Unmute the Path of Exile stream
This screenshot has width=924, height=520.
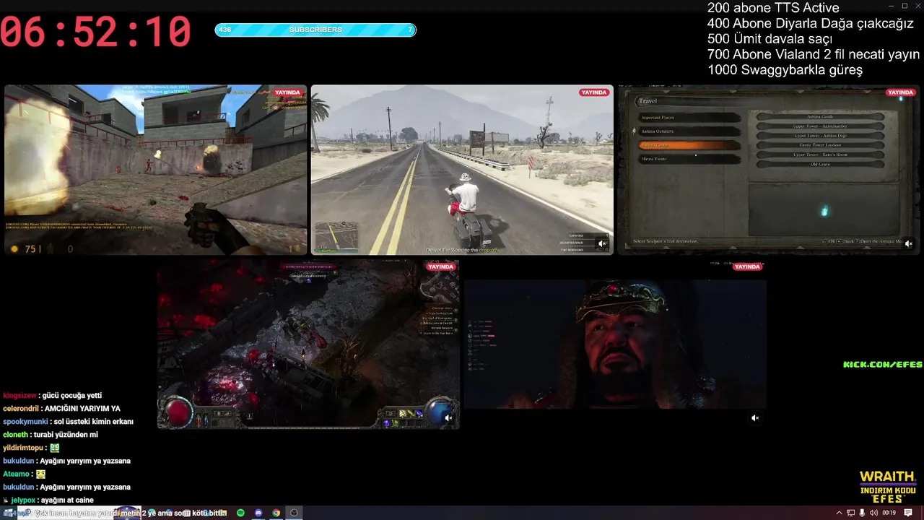[x=448, y=417]
